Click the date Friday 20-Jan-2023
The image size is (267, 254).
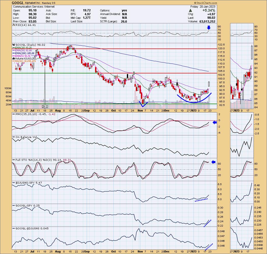click(x=203, y=7)
